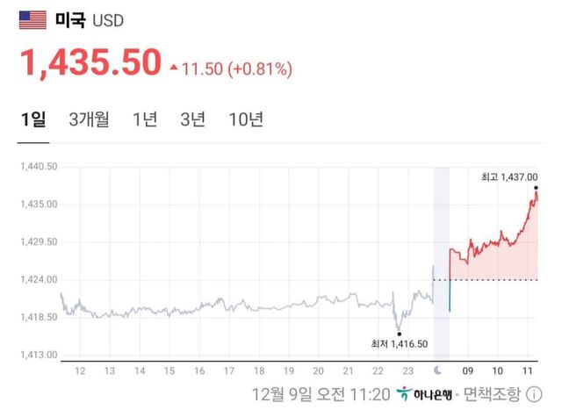
Task: Click the moon icon on chart axis
Action: 437,370
